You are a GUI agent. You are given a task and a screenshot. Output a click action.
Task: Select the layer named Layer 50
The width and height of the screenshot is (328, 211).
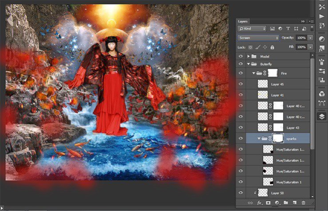point(277,193)
